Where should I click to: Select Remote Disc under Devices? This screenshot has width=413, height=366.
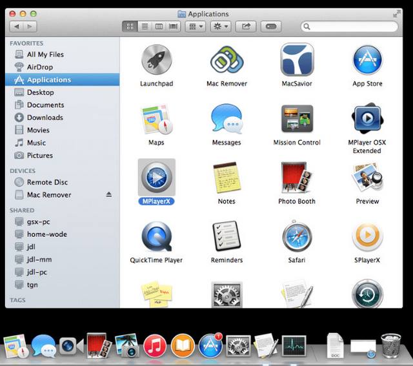pos(62,182)
